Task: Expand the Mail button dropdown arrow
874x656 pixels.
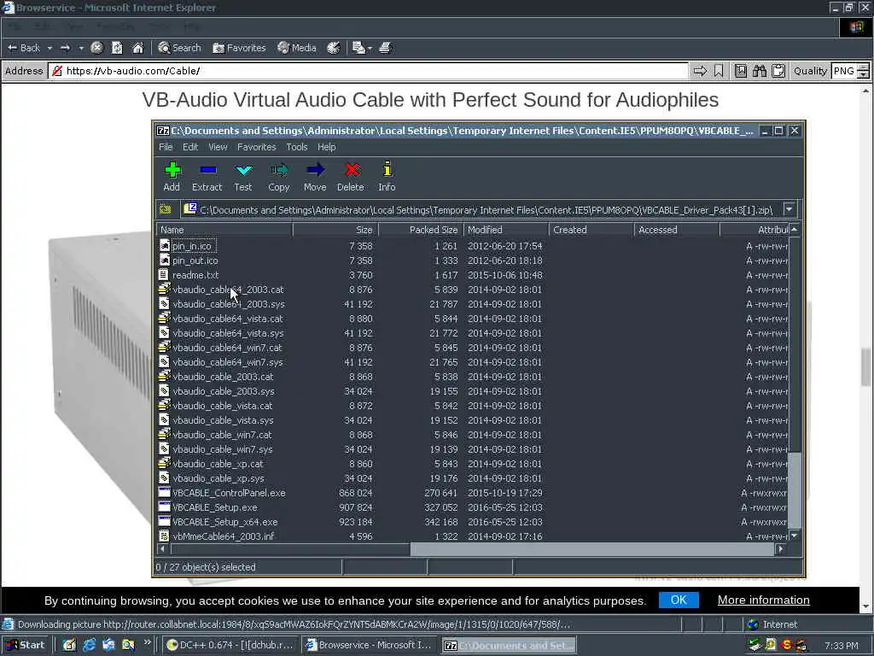Action: click(x=370, y=48)
